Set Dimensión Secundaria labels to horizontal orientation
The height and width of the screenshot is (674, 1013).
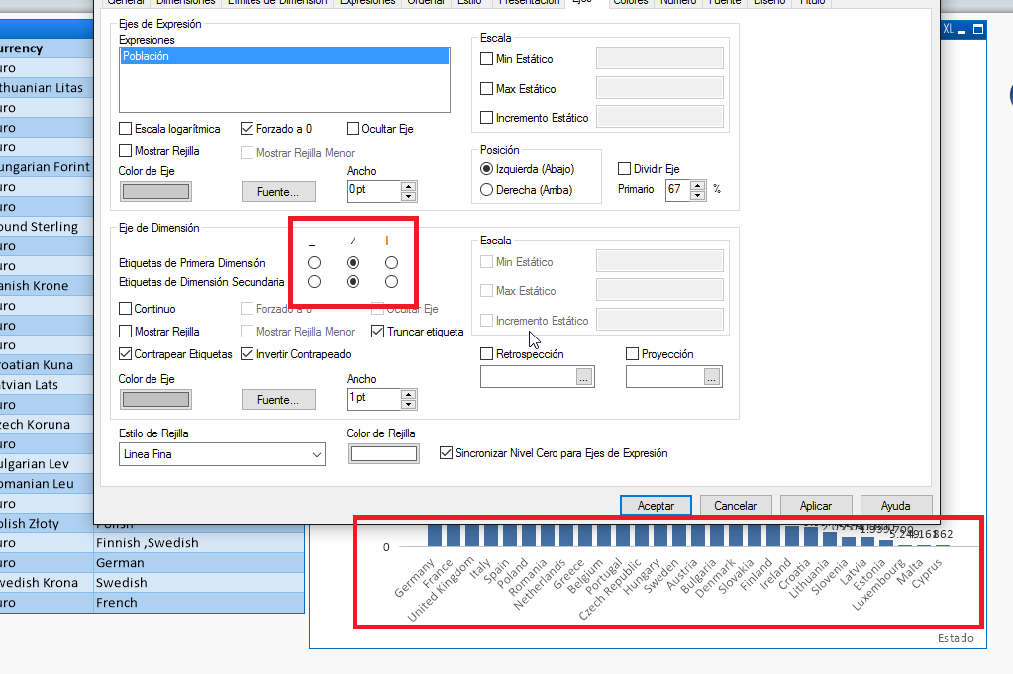[x=314, y=282]
